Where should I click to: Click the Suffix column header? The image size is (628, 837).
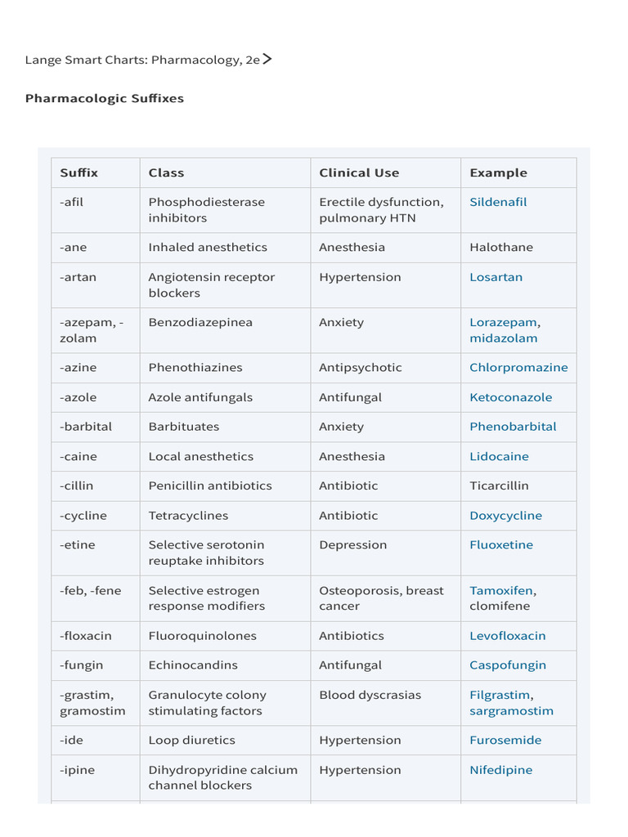78,172
